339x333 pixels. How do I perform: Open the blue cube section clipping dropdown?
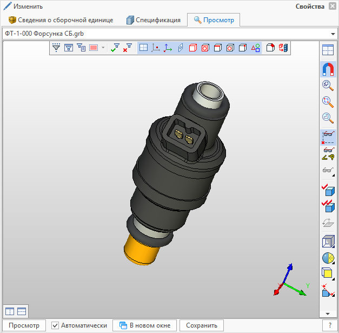pyautogui.click(x=328, y=291)
